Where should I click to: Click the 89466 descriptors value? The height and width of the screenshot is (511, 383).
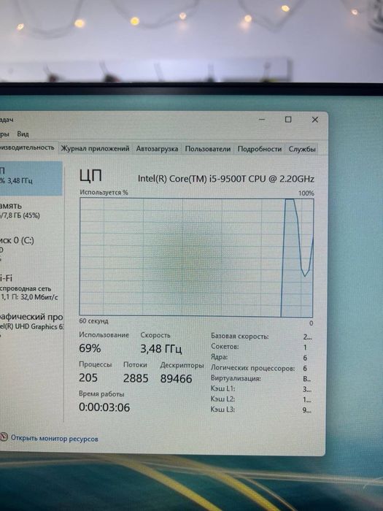coord(177,379)
